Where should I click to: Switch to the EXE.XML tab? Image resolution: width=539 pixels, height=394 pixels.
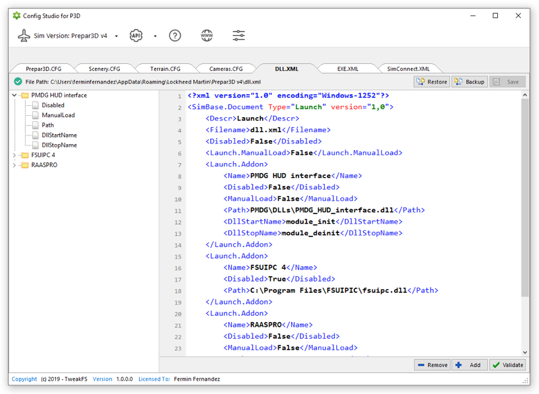[348, 69]
